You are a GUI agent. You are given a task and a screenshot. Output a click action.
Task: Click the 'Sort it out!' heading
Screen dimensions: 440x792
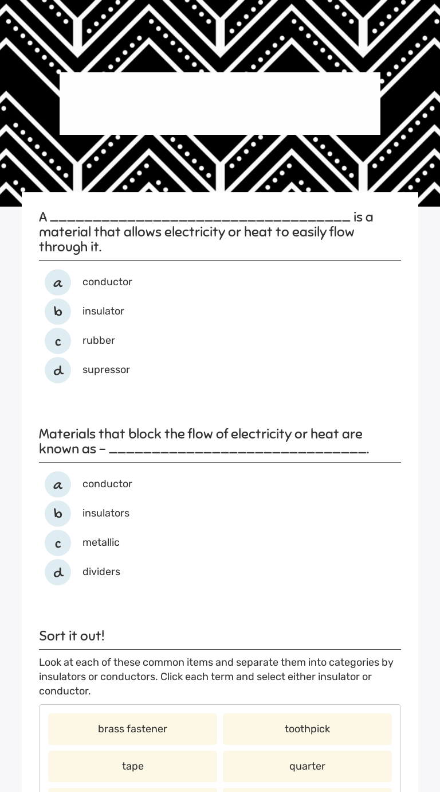point(72,636)
